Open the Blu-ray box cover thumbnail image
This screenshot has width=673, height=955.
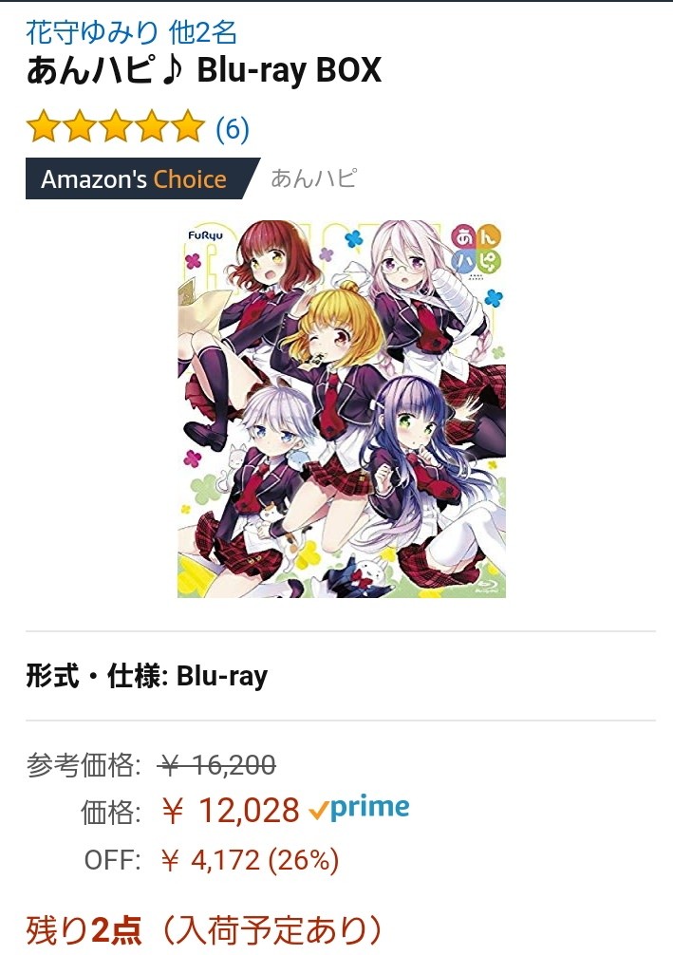click(341, 409)
